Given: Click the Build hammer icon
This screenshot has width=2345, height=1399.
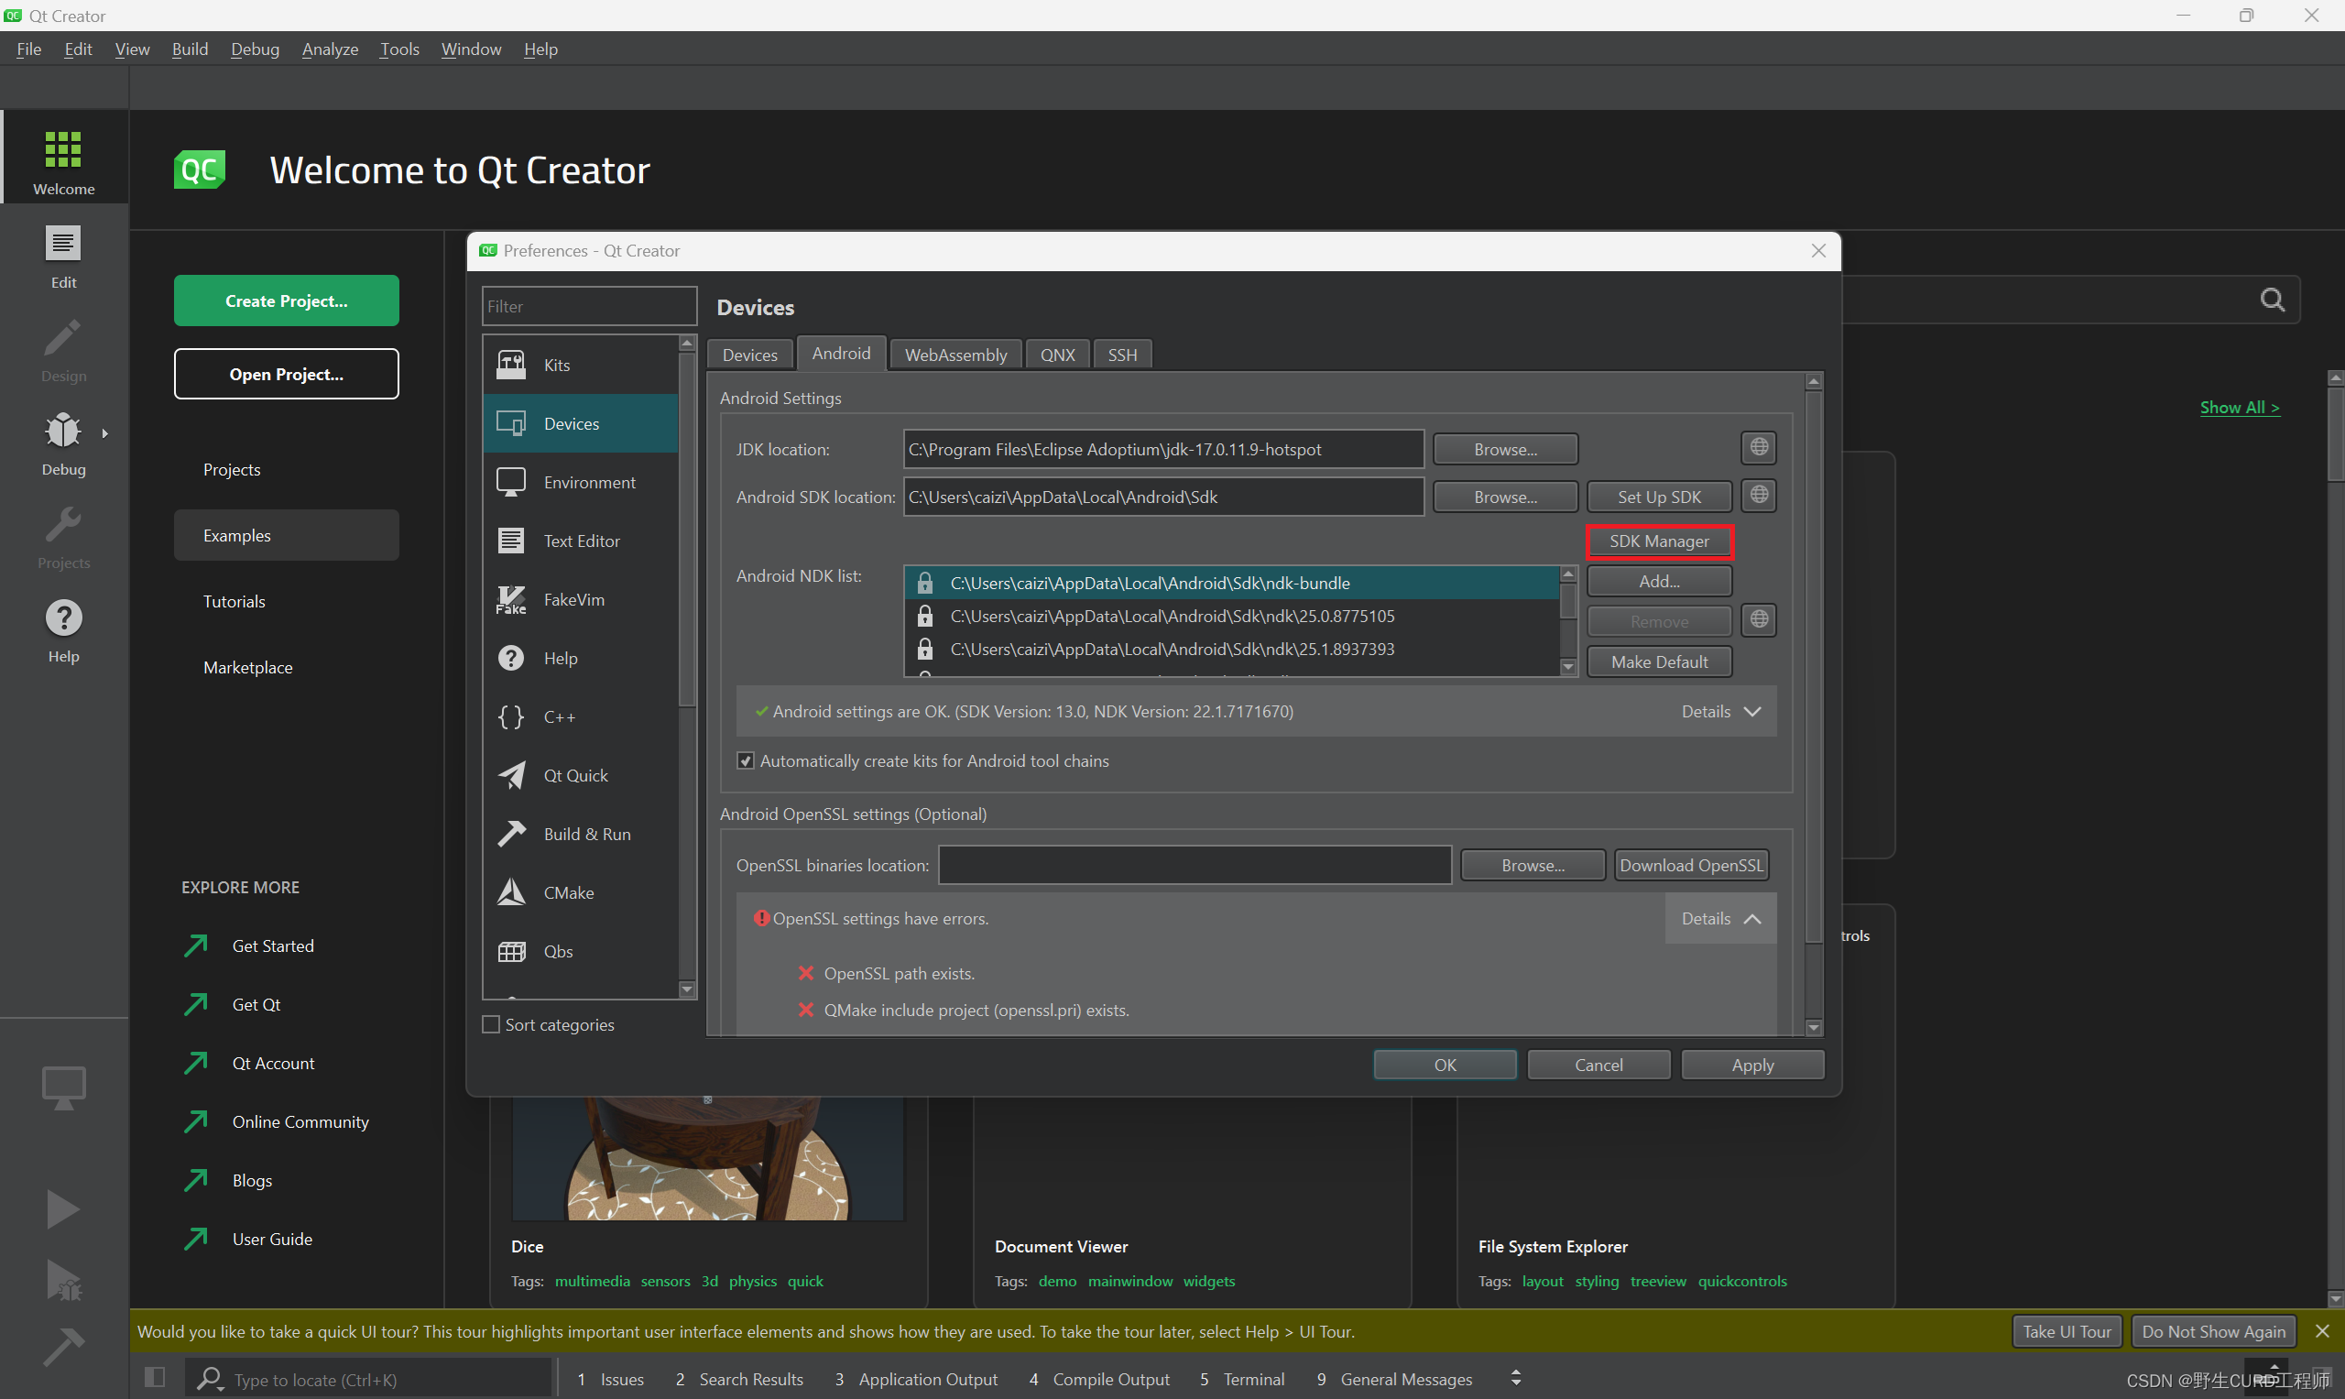Looking at the screenshot, I should (x=64, y=1346).
